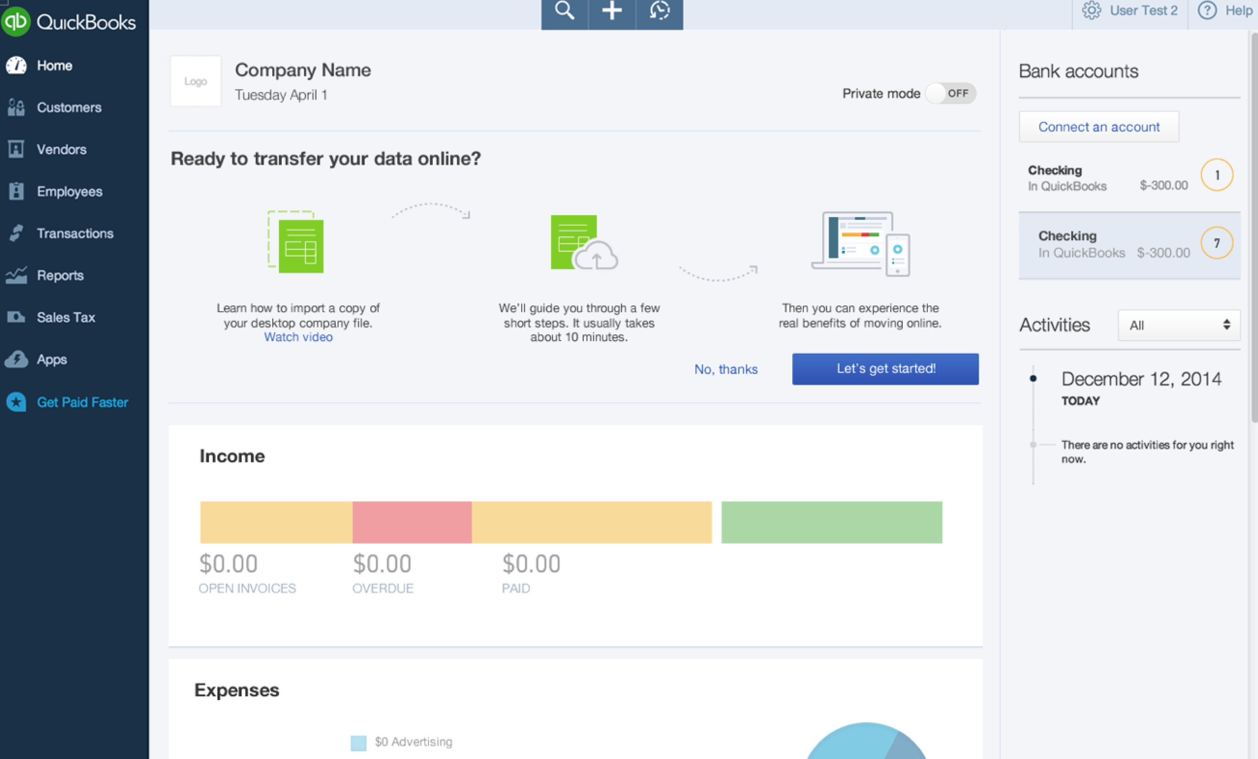Click Let's get started! button
The image size is (1258, 759).
pos(885,369)
